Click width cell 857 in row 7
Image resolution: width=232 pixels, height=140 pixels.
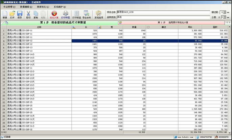pos(110,51)
